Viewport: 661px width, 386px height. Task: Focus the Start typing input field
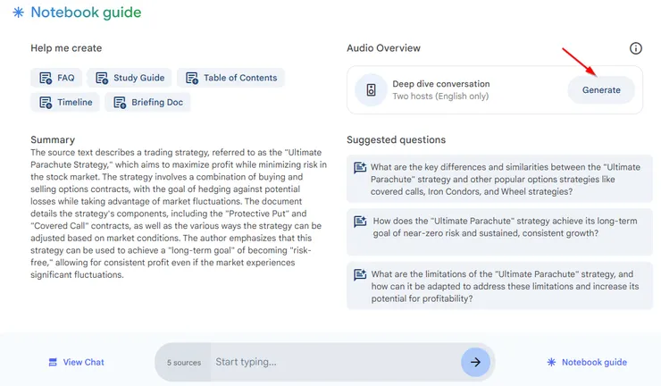(x=330, y=362)
